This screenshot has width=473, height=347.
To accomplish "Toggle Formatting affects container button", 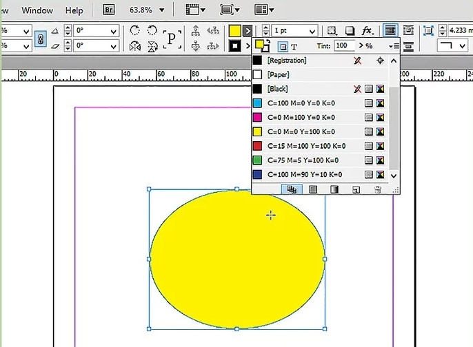I will [x=283, y=47].
